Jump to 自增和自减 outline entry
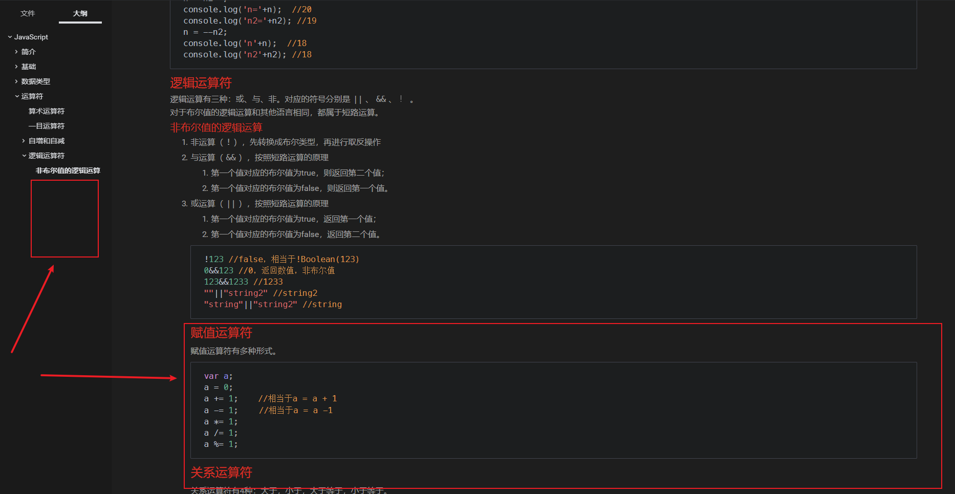Image resolution: width=955 pixels, height=494 pixels. [x=47, y=141]
